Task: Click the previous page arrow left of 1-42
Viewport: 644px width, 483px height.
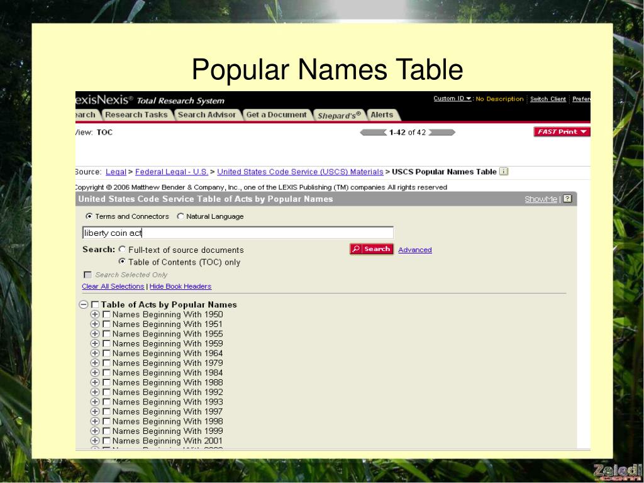Action: (373, 132)
